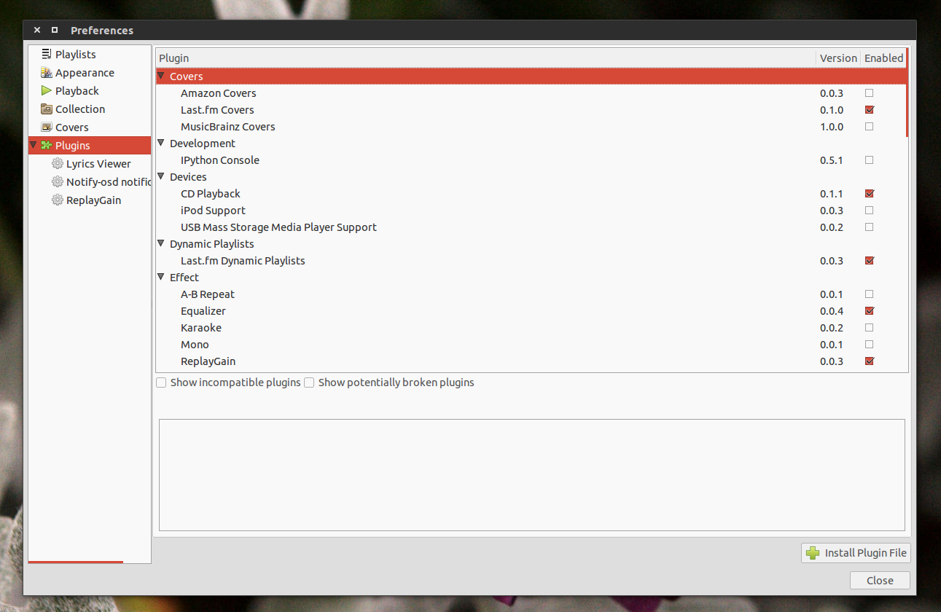Select the iPod Support row

pyautogui.click(x=531, y=211)
